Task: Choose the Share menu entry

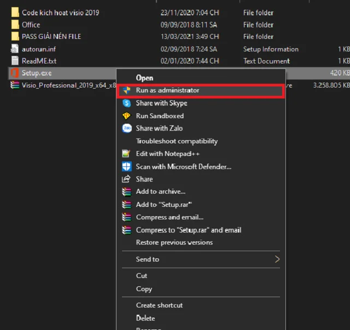Action: coord(201,179)
